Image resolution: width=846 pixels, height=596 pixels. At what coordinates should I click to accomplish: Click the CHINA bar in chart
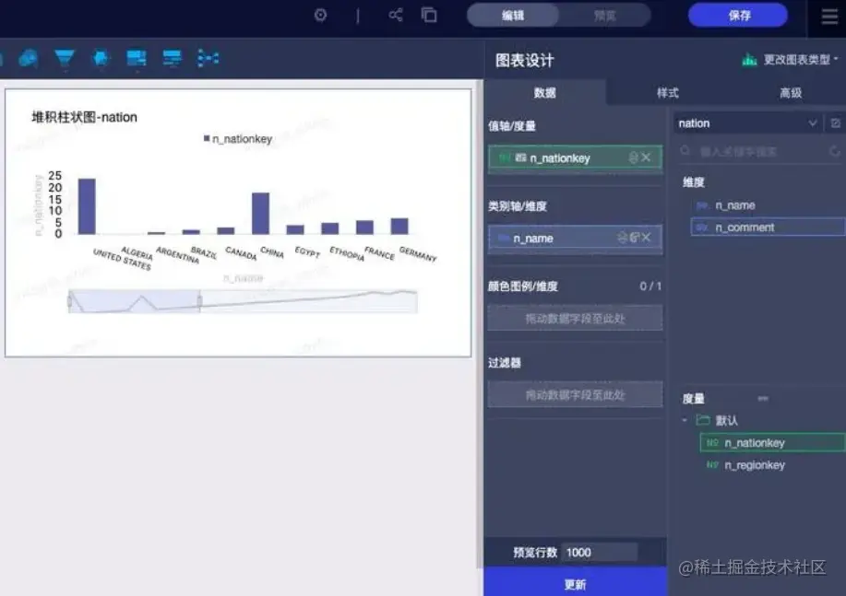click(x=260, y=214)
